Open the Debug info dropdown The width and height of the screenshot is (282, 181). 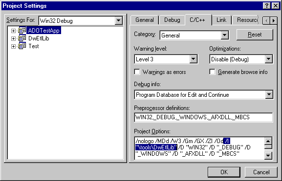point(269,94)
